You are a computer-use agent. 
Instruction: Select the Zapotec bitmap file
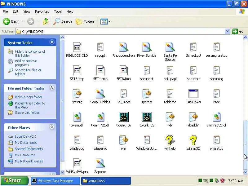coord(100,163)
